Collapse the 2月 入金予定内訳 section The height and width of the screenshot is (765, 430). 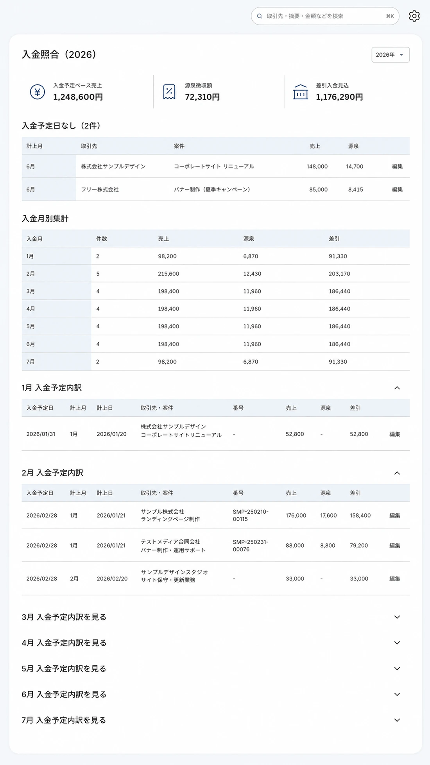click(397, 473)
